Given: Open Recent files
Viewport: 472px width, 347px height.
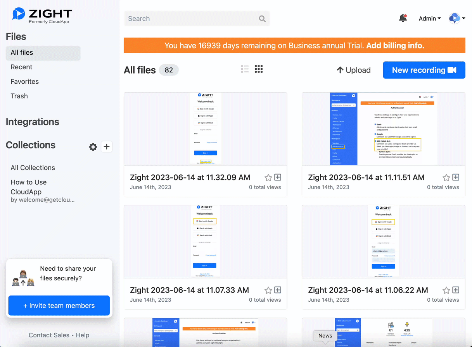Looking at the screenshot, I should tap(21, 67).
